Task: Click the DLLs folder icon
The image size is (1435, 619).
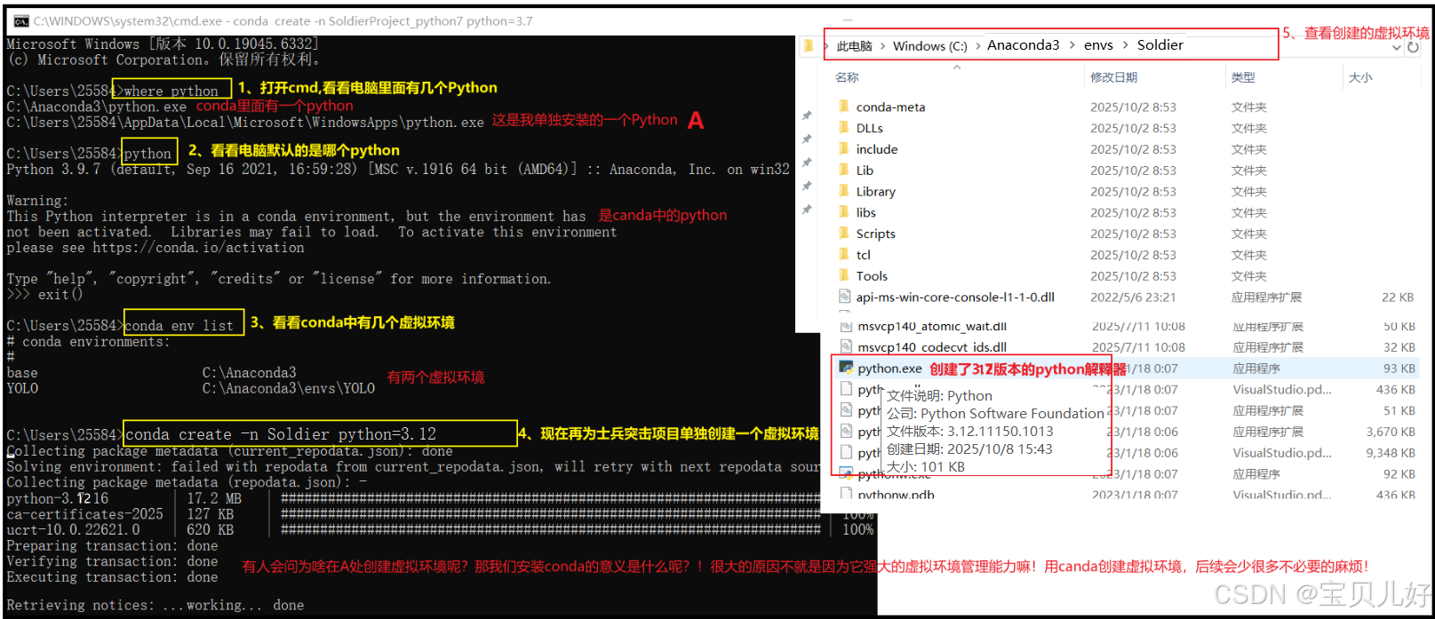Action: point(844,128)
